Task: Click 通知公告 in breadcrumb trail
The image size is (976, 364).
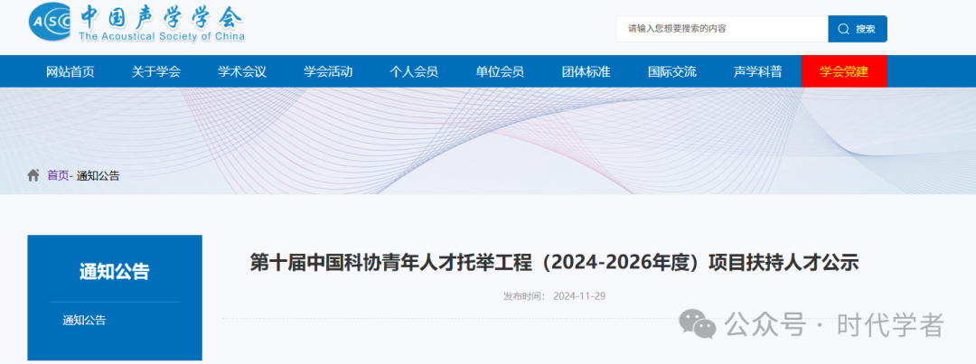Action: click(x=98, y=176)
